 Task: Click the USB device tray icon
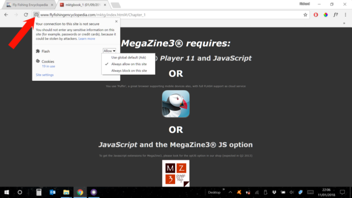(x=265, y=192)
